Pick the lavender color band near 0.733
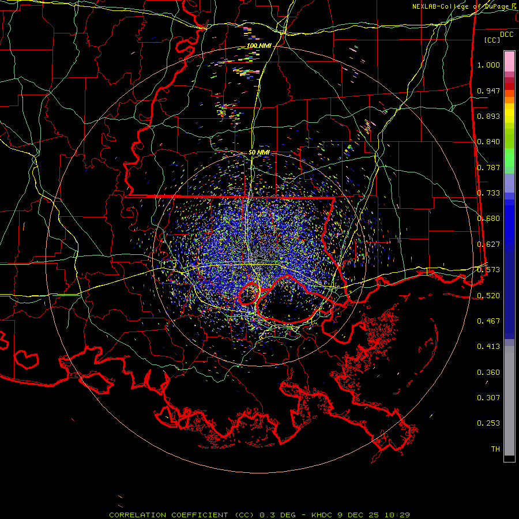The image size is (519, 519). coord(509,183)
